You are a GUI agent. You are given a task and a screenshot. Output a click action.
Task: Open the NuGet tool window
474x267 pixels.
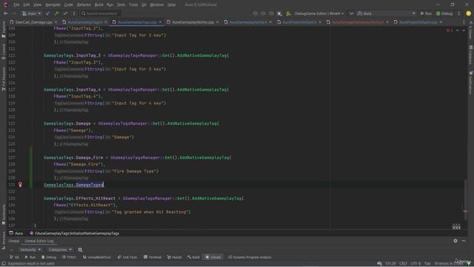click(x=175, y=257)
